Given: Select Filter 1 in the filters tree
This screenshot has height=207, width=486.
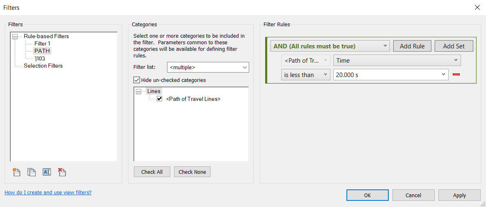Looking at the screenshot, I should click(x=42, y=43).
